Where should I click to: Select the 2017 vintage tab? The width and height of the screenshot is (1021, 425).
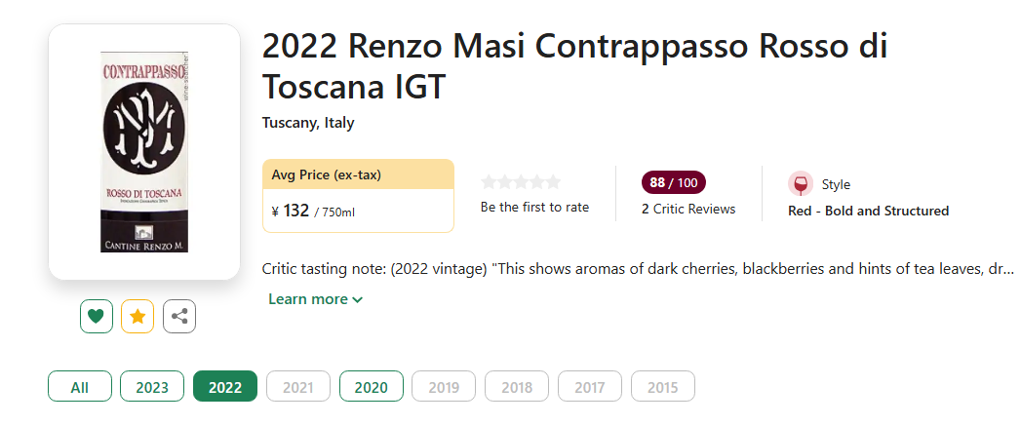click(590, 387)
